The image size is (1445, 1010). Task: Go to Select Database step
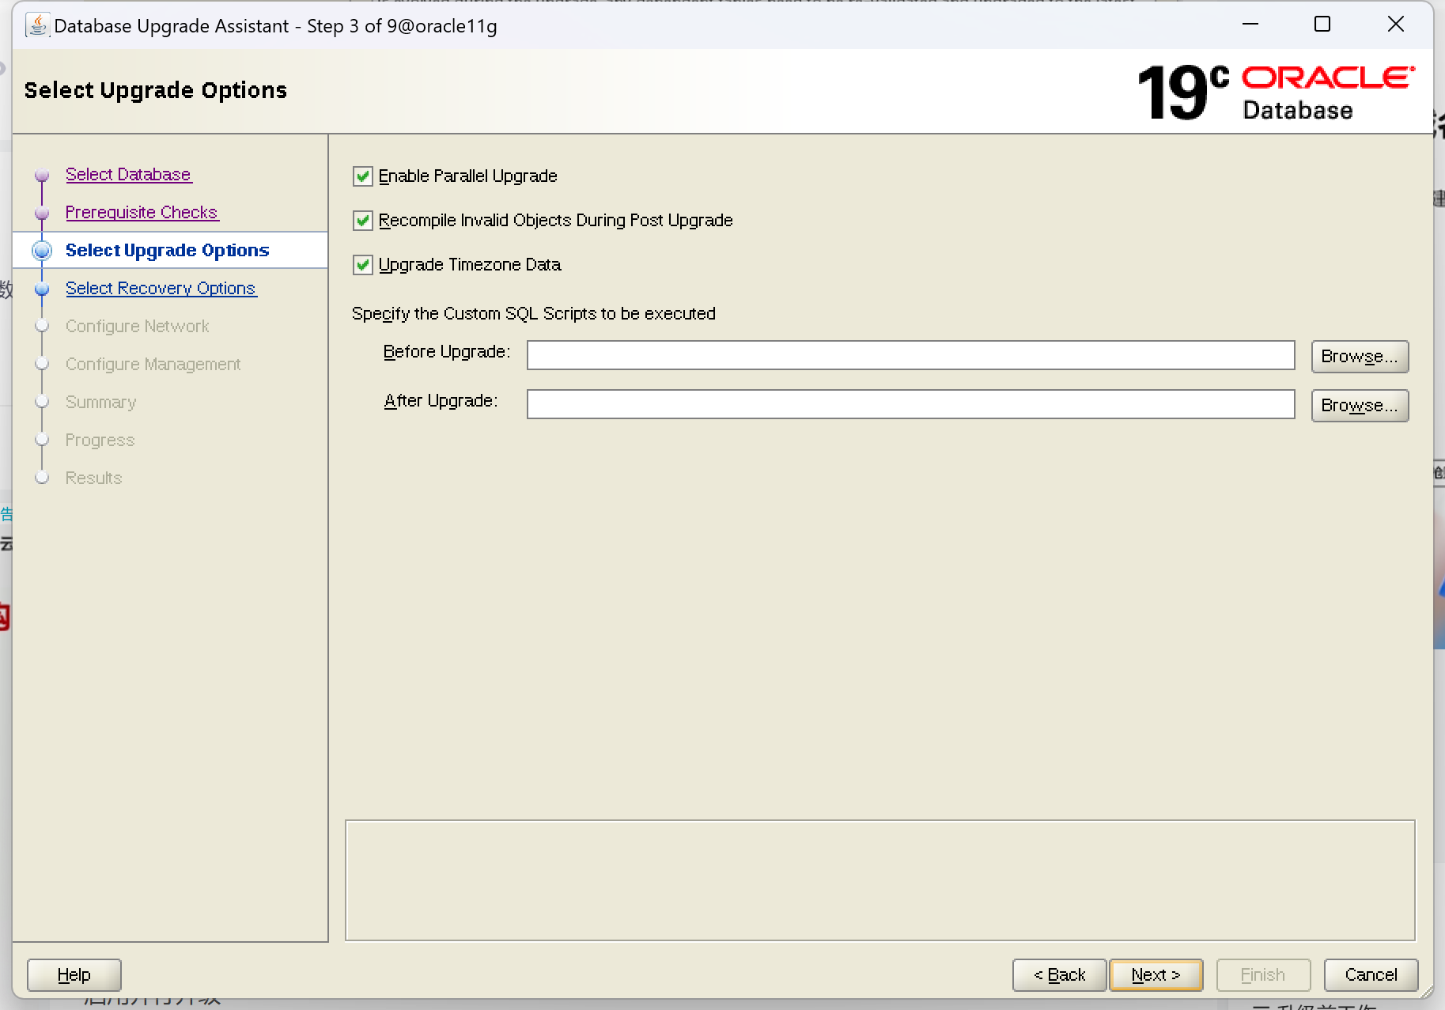128,174
